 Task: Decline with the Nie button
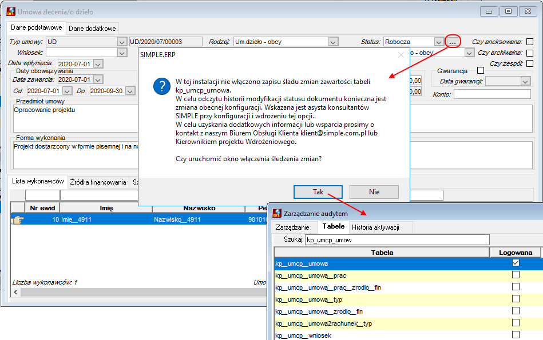[x=374, y=192]
